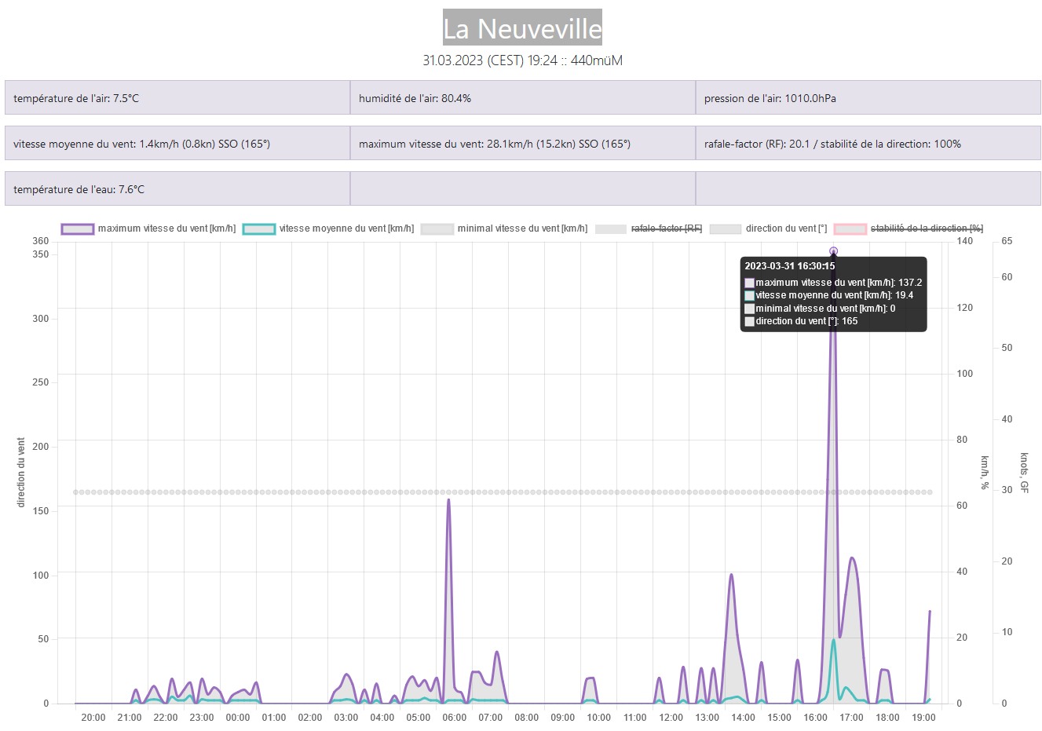Click the rafale-factor and stabilité cell
Image resolution: width=1042 pixels, height=731 pixels.
coord(868,144)
